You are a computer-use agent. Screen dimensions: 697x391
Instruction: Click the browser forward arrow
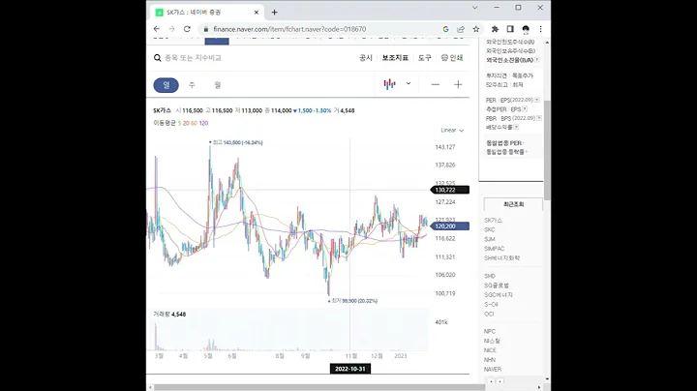click(171, 29)
